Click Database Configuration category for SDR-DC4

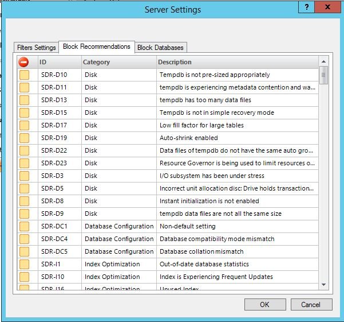click(x=119, y=239)
